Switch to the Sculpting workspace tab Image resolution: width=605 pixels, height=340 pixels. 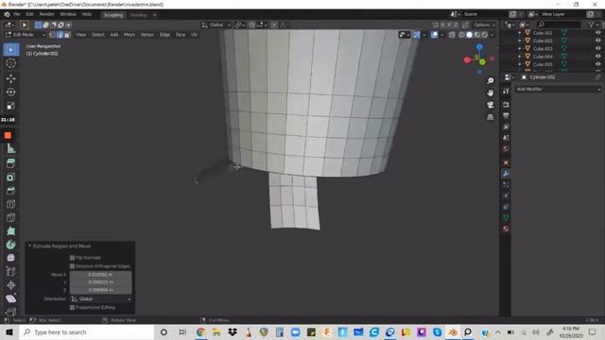pyautogui.click(x=113, y=15)
